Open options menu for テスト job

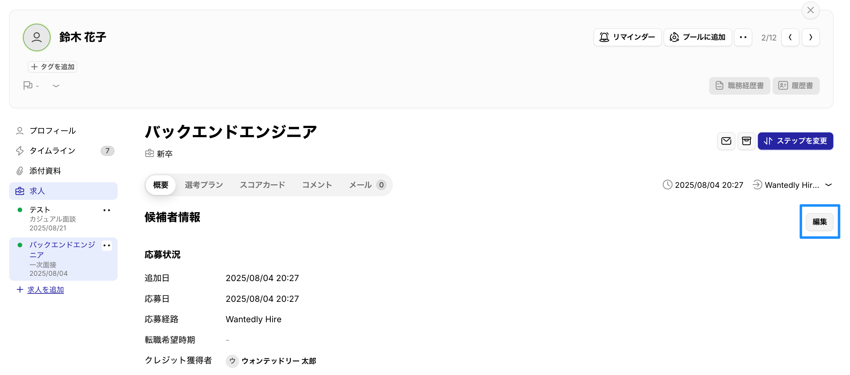pos(107,210)
